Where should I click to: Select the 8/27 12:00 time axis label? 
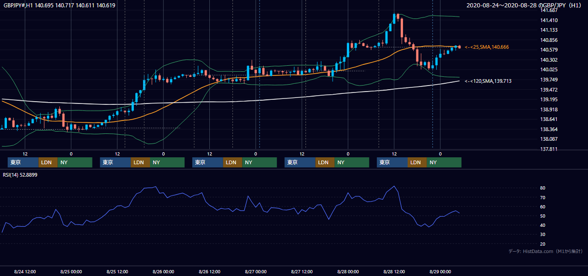pyautogui.click(x=302, y=271)
